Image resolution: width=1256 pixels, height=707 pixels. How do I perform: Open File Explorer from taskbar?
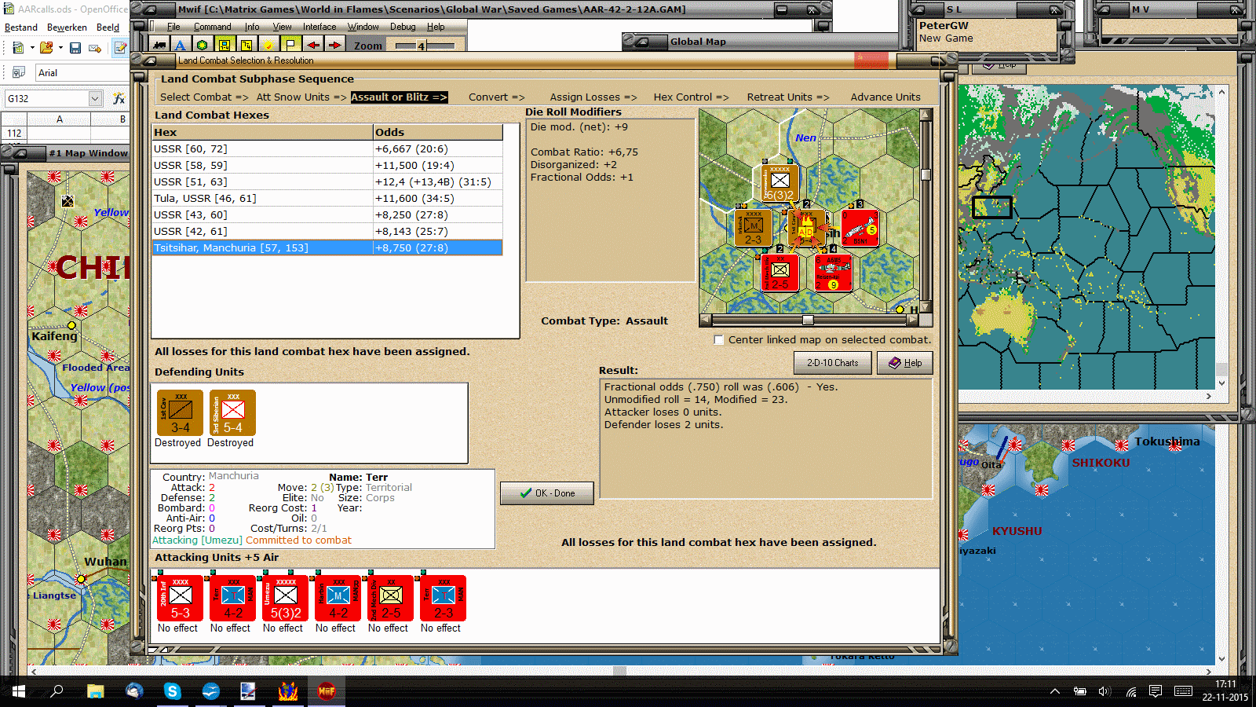(x=96, y=691)
